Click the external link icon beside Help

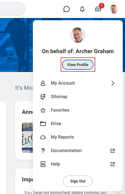click(x=113, y=164)
